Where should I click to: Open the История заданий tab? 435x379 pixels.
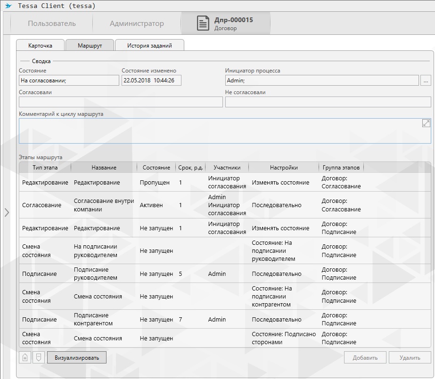149,46
